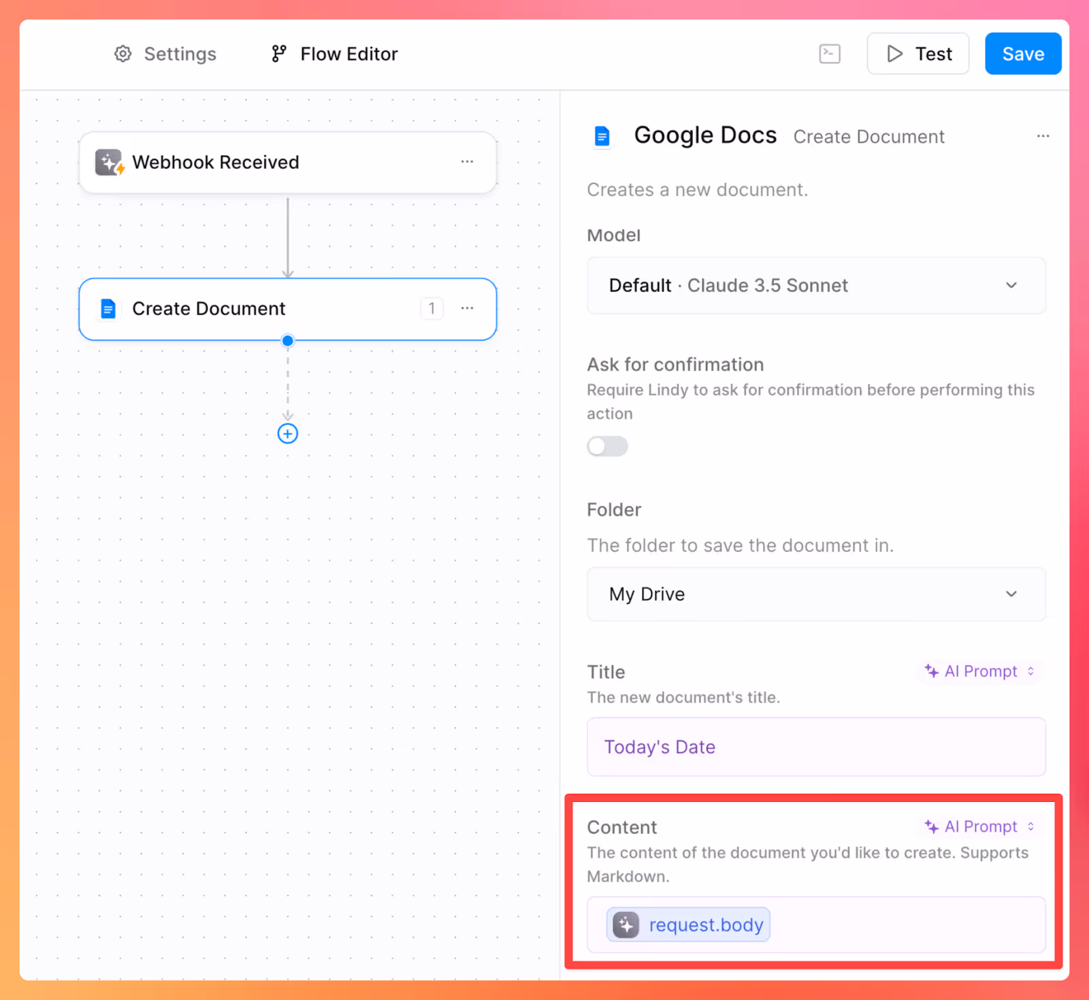1089x1000 pixels.
Task: Switch to the Flow Editor tab
Action: (x=334, y=54)
